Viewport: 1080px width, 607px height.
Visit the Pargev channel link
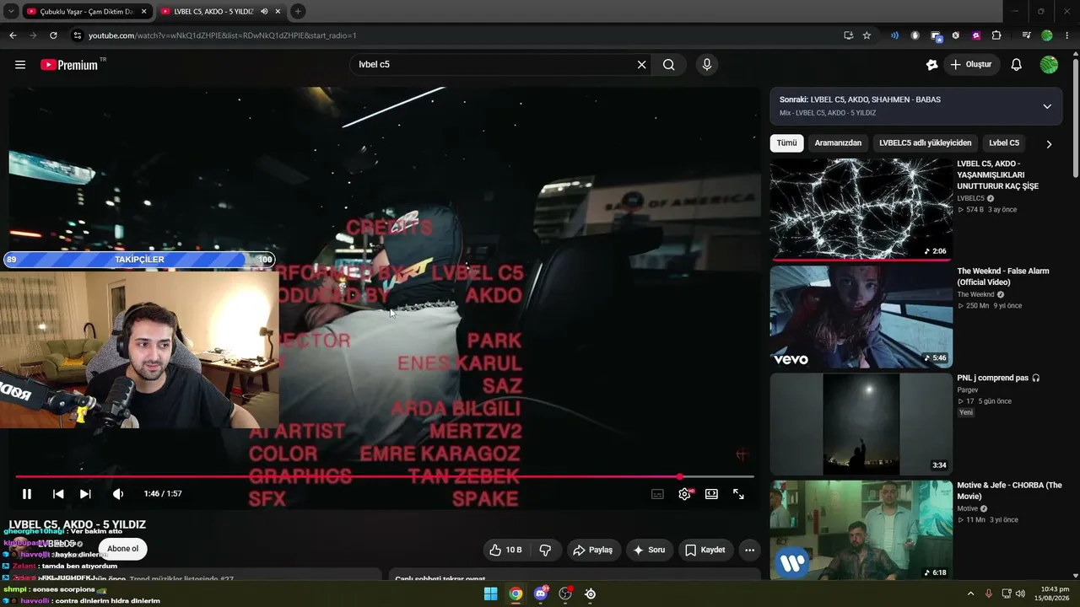coord(968,390)
